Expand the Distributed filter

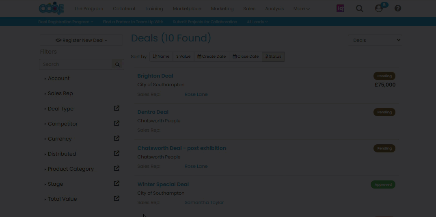tap(60, 154)
